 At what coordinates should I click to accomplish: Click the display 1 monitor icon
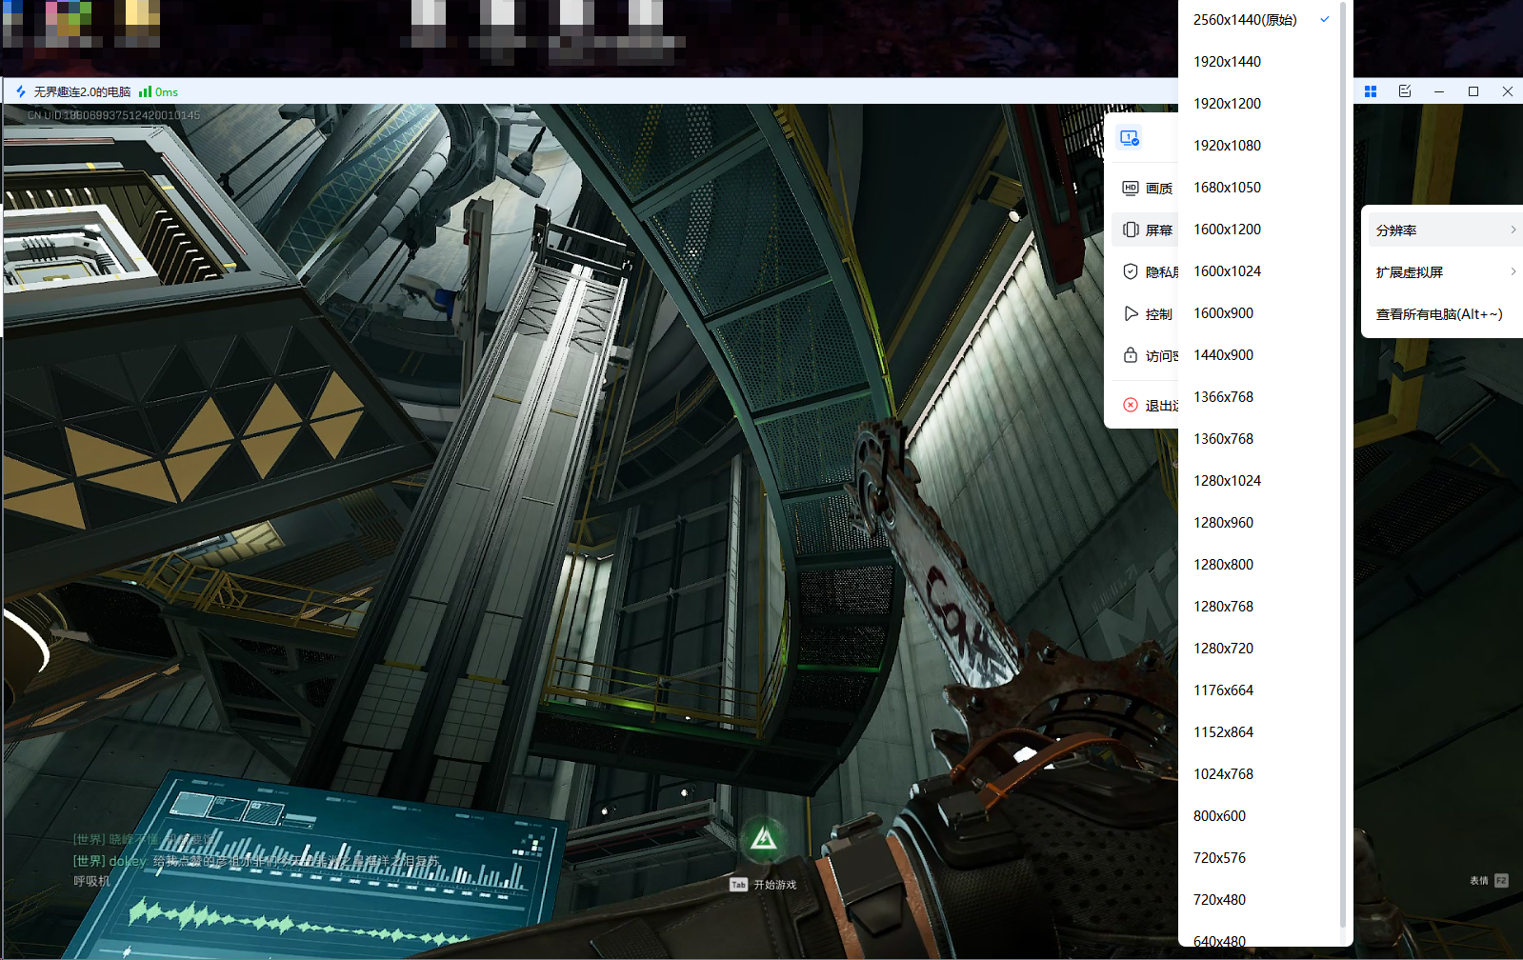tap(1130, 138)
